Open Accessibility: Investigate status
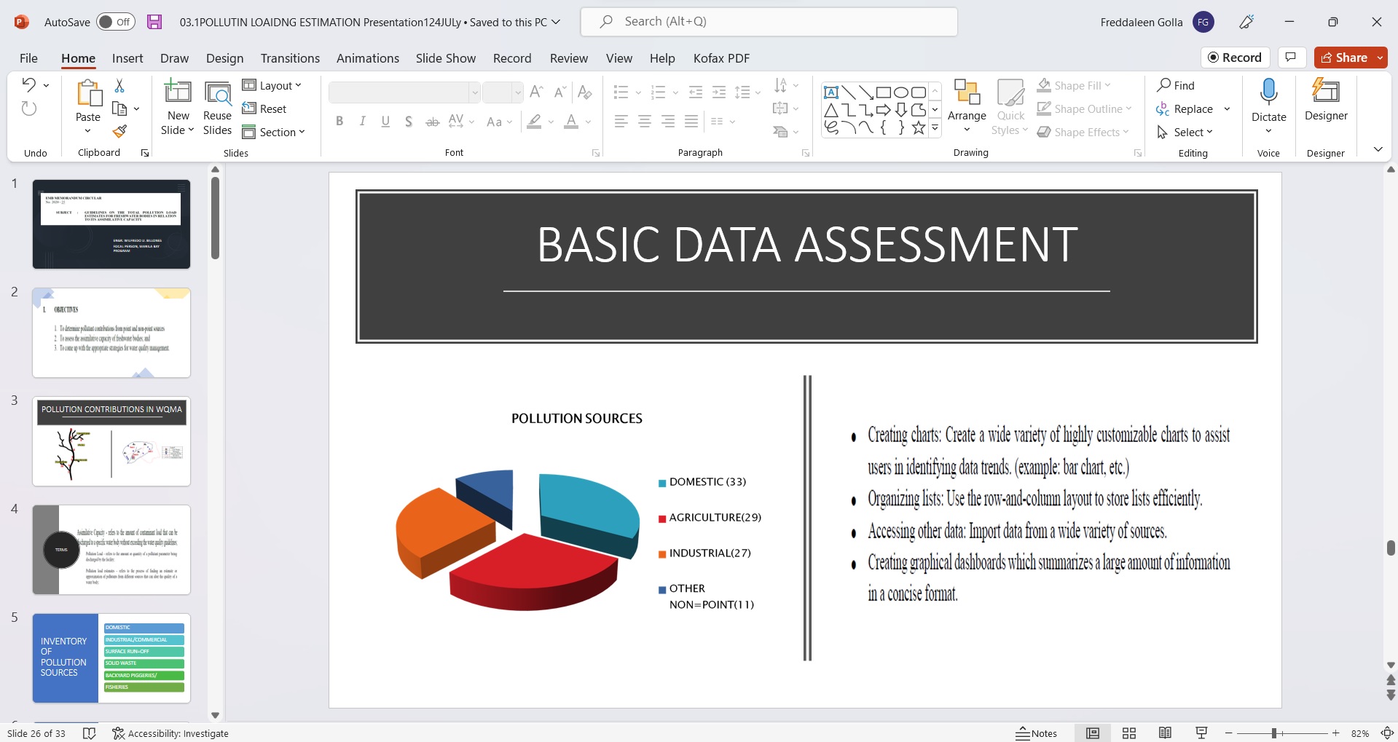 click(x=170, y=733)
